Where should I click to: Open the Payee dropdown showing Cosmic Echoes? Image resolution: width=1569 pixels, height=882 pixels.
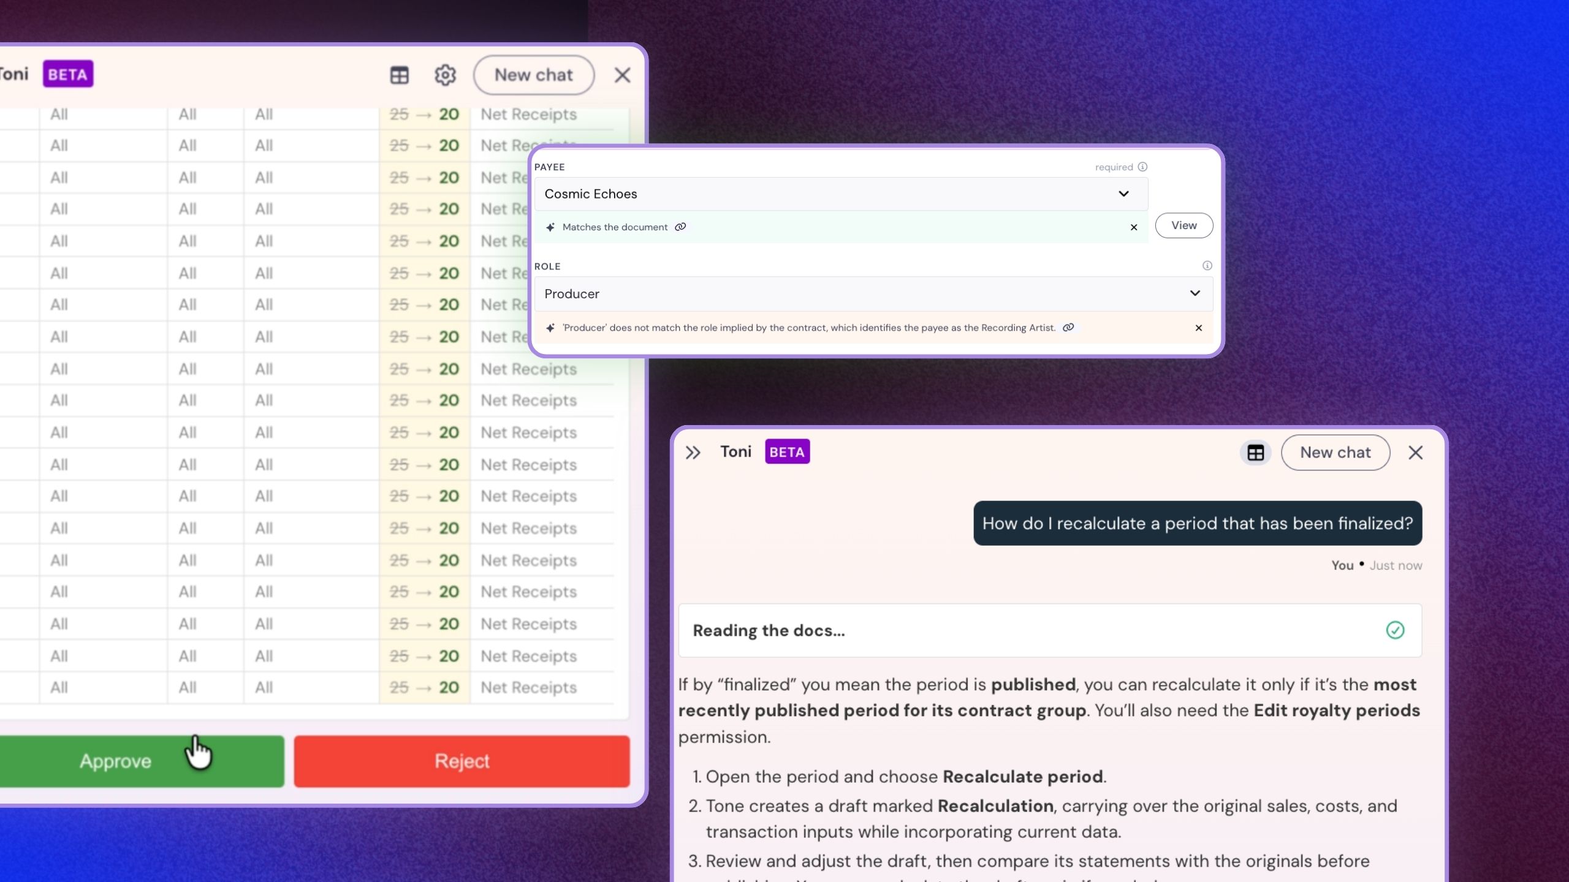pyautogui.click(x=841, y=194)
